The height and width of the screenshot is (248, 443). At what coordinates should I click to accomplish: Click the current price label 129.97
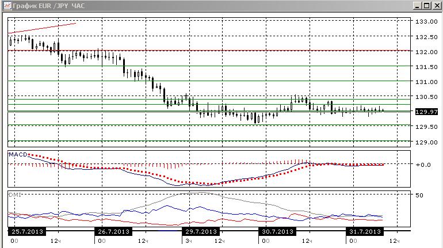click(x=427, y=112)
